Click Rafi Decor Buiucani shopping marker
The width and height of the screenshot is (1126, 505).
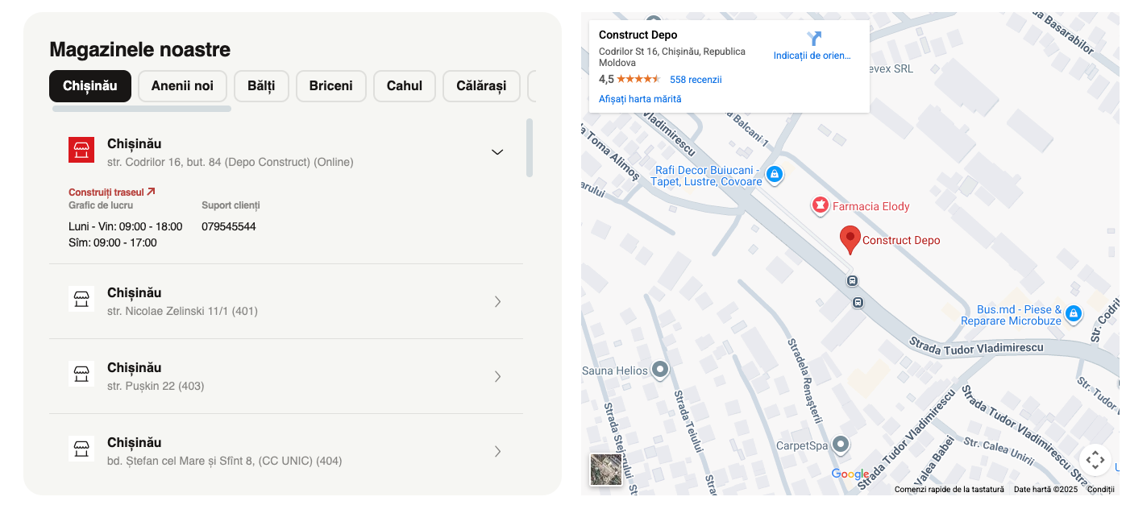[x=774, y=174]
